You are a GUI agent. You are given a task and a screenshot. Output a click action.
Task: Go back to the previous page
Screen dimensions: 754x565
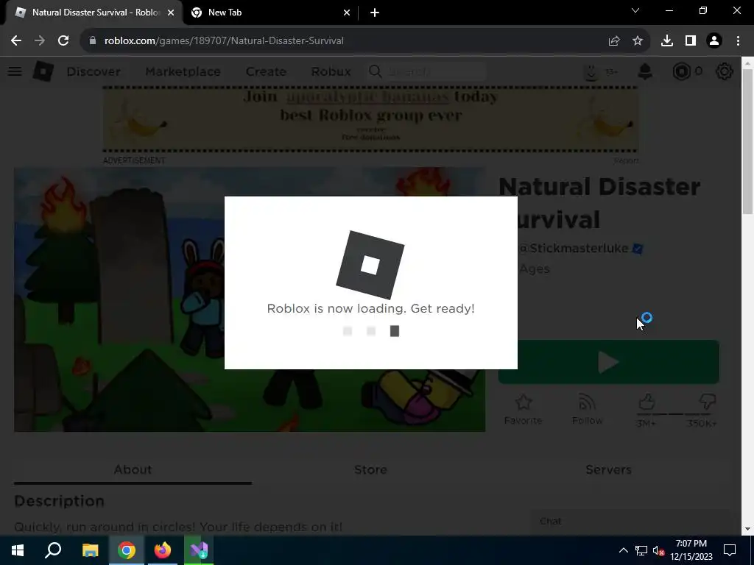coord(16,41)
